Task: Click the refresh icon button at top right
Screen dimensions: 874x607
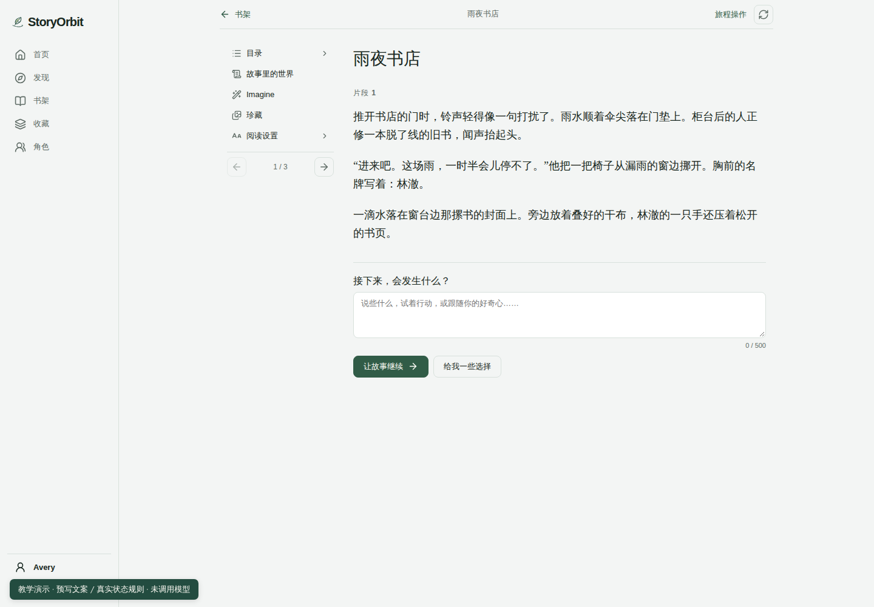Action: (764, 15)
